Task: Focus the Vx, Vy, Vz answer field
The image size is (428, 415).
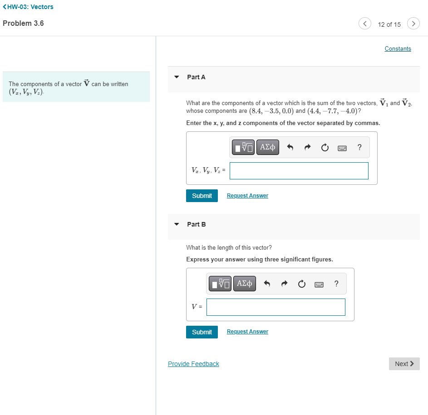Action: 299,171
